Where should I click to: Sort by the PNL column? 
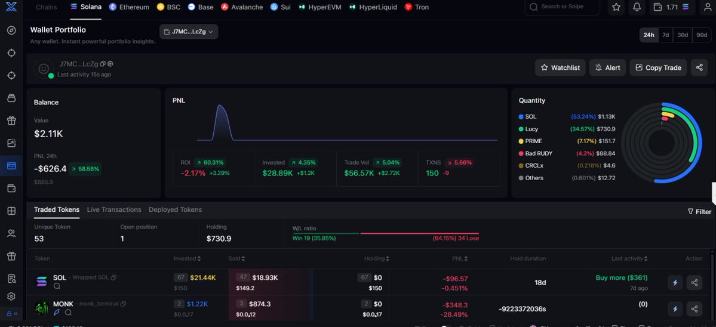point(460,258)
